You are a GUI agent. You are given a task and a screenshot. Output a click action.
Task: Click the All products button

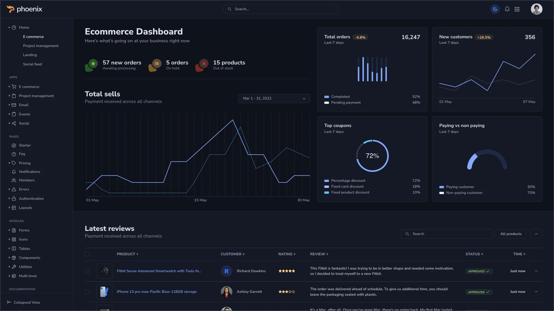[x=511, y=234]
